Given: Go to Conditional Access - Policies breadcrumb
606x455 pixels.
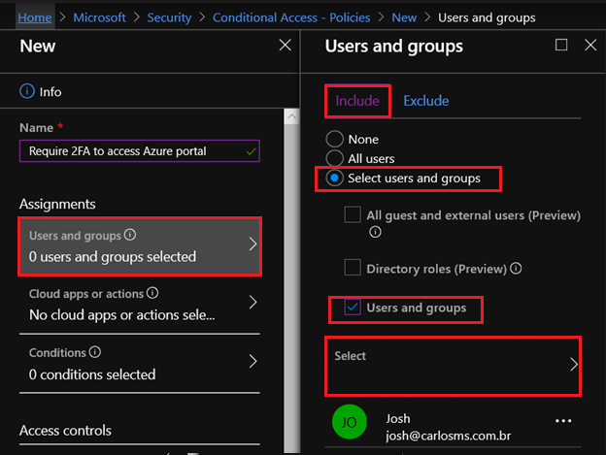Looking at the screenshot, I should (x=291, y=17).
